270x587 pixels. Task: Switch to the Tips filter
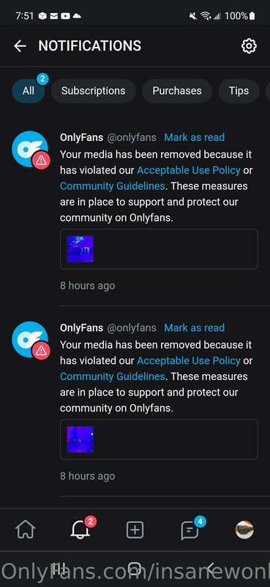239,90
